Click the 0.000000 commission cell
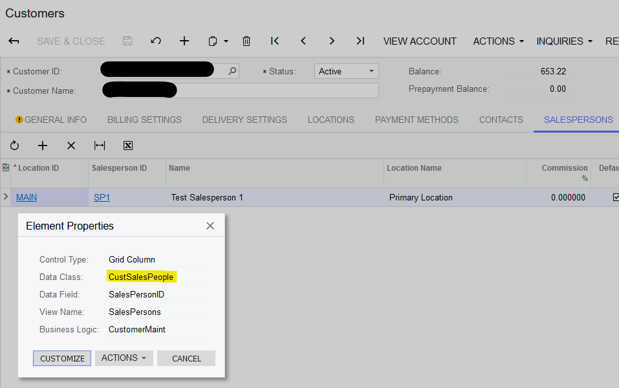 [559, 197]
